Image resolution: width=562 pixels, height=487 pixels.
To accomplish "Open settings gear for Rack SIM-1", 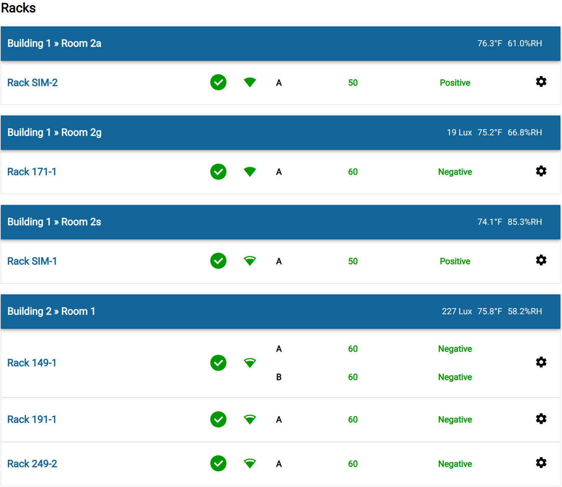I will [x=541, y=260].
